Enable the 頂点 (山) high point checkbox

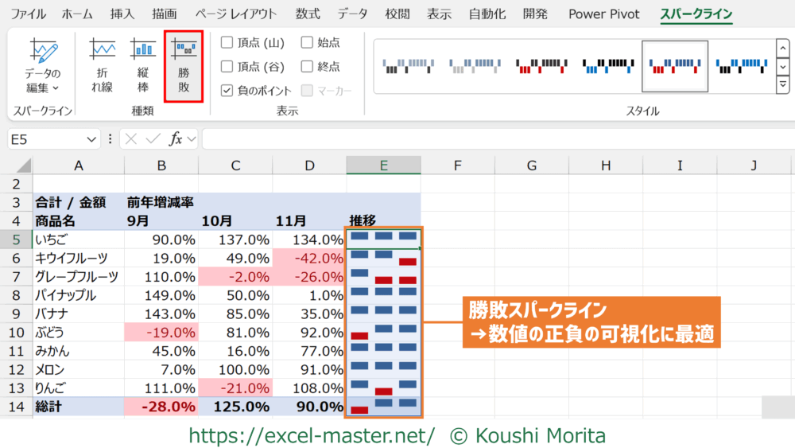coord(227,42)
